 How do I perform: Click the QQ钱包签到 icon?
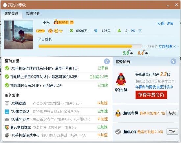click(7, 112)
